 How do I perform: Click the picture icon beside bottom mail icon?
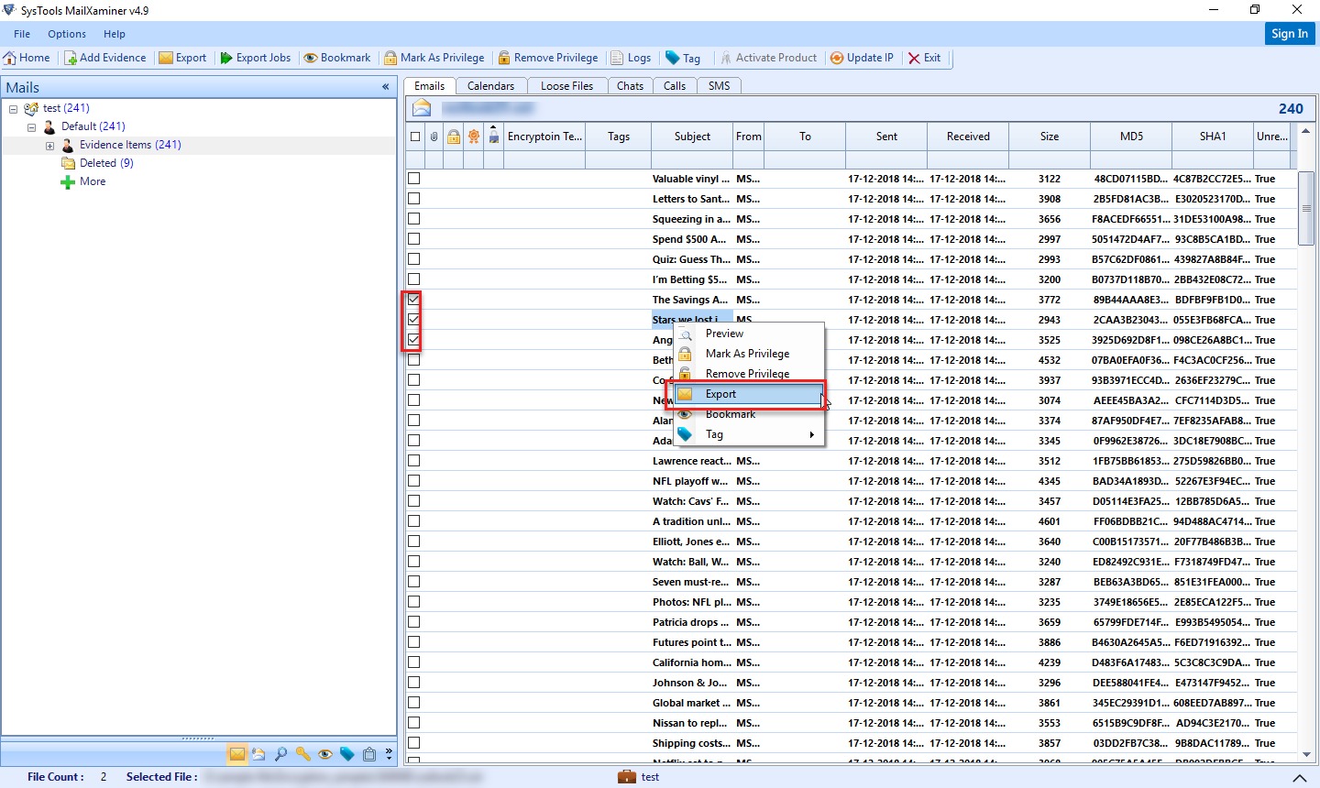(x=258, y=754)
